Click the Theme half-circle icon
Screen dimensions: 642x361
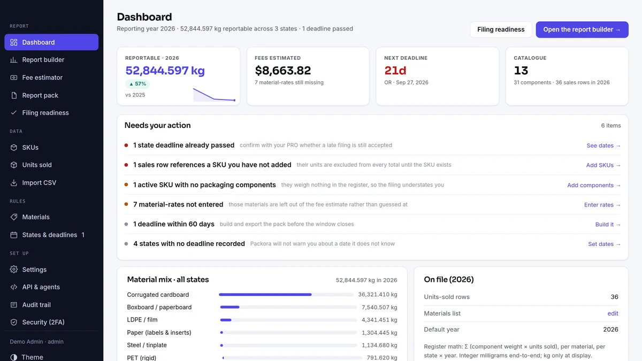click(x=14, y=357)
